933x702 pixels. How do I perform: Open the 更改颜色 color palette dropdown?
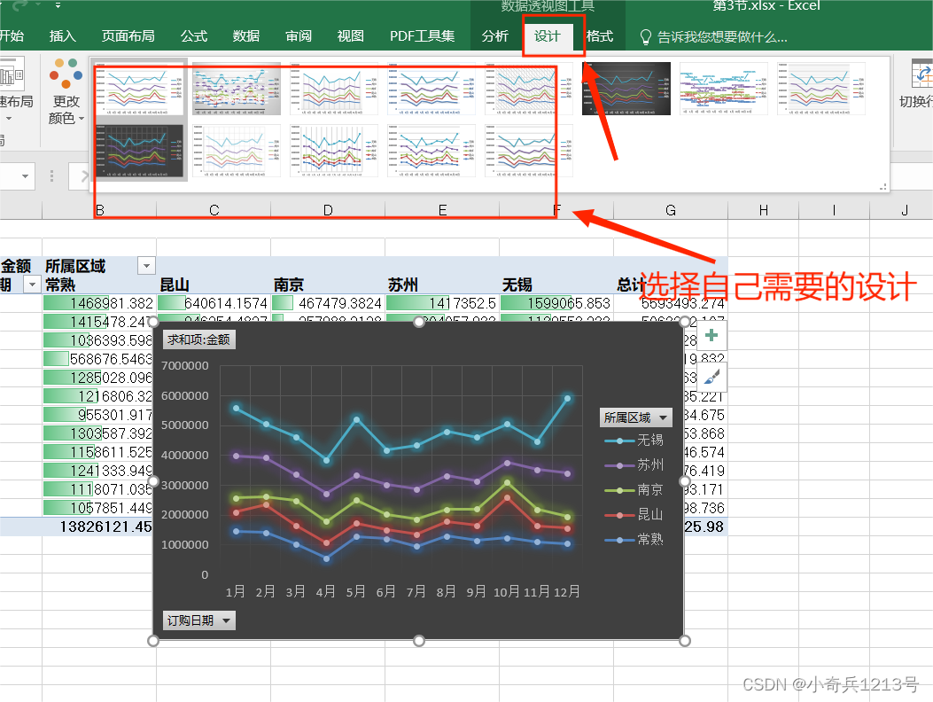(66, 91)
